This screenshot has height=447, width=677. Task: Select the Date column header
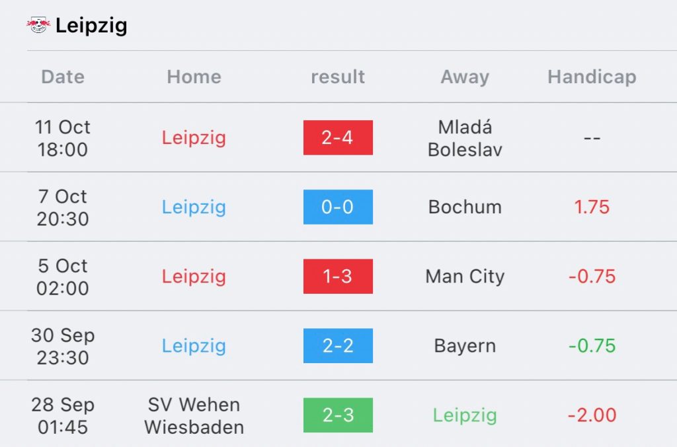(63, 77)
